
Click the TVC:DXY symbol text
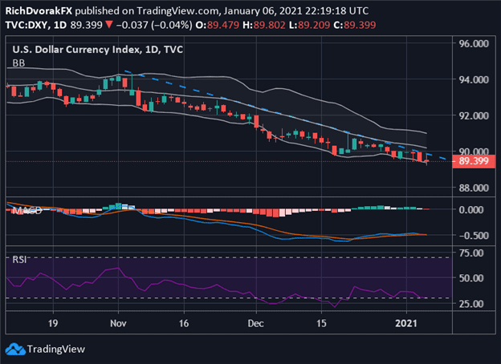tap(26, 25)
